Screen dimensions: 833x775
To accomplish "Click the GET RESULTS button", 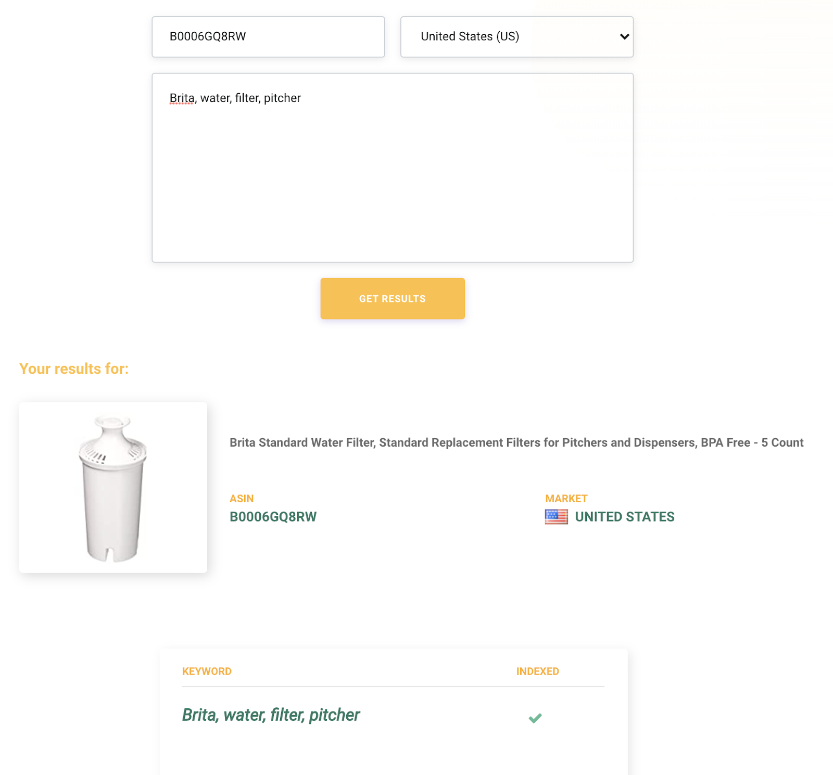I will [393, 299].
